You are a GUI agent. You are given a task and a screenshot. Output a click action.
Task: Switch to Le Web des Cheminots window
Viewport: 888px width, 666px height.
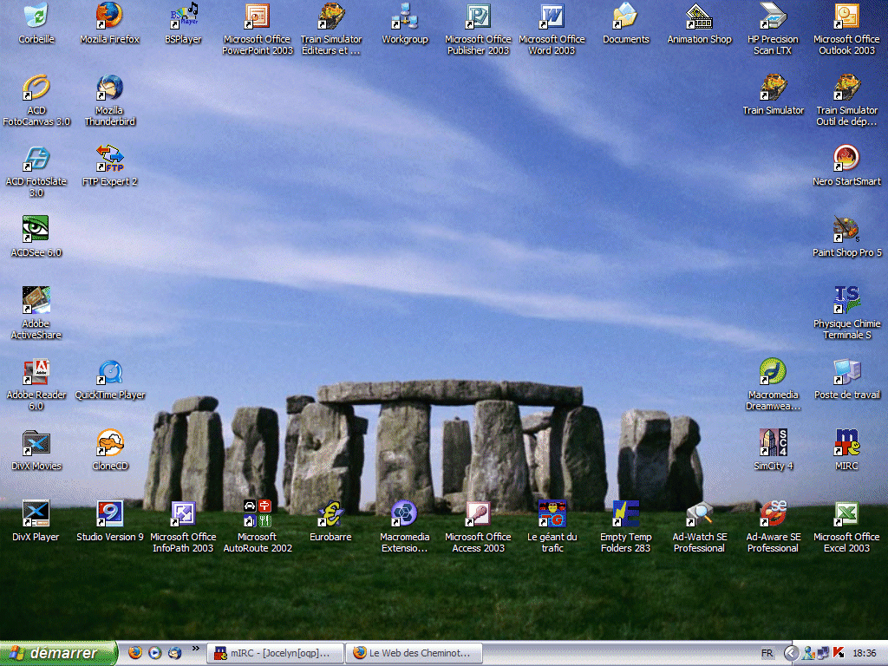415,653
